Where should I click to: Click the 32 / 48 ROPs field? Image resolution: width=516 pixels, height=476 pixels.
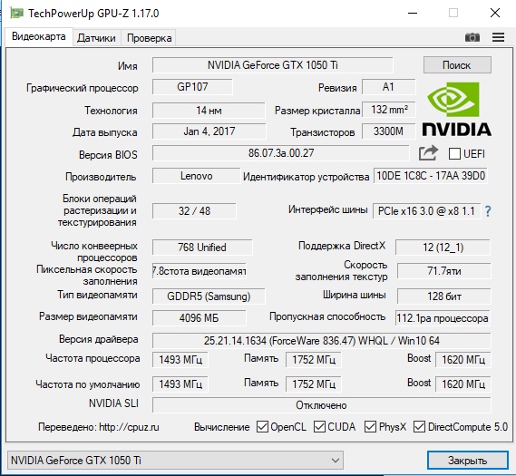click(194, 211)
